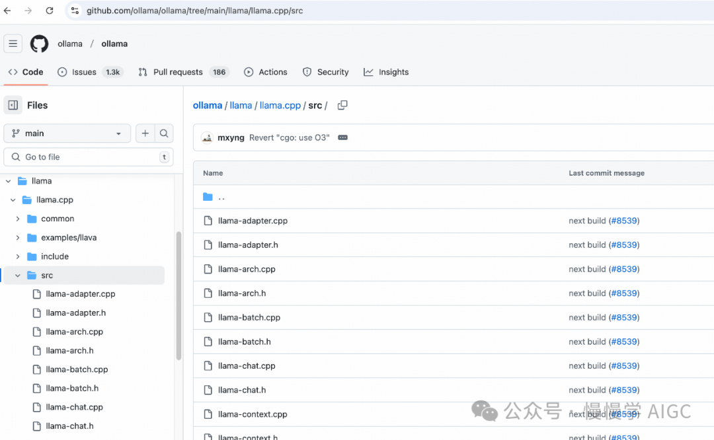Expand the examples/llava folder chevron
The image size is (714, 440).
click(18, 238)
